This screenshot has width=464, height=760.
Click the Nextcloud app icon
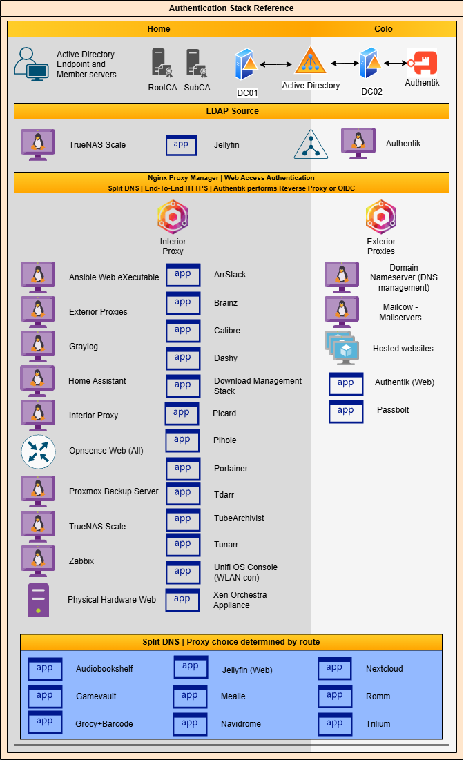point(335,668)
